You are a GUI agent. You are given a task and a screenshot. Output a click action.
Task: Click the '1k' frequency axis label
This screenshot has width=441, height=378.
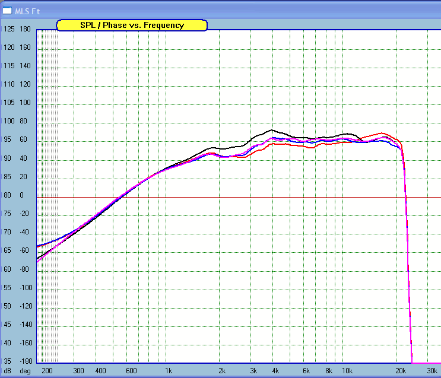169,371
